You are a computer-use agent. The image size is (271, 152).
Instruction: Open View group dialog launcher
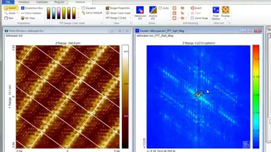[131, 23]
